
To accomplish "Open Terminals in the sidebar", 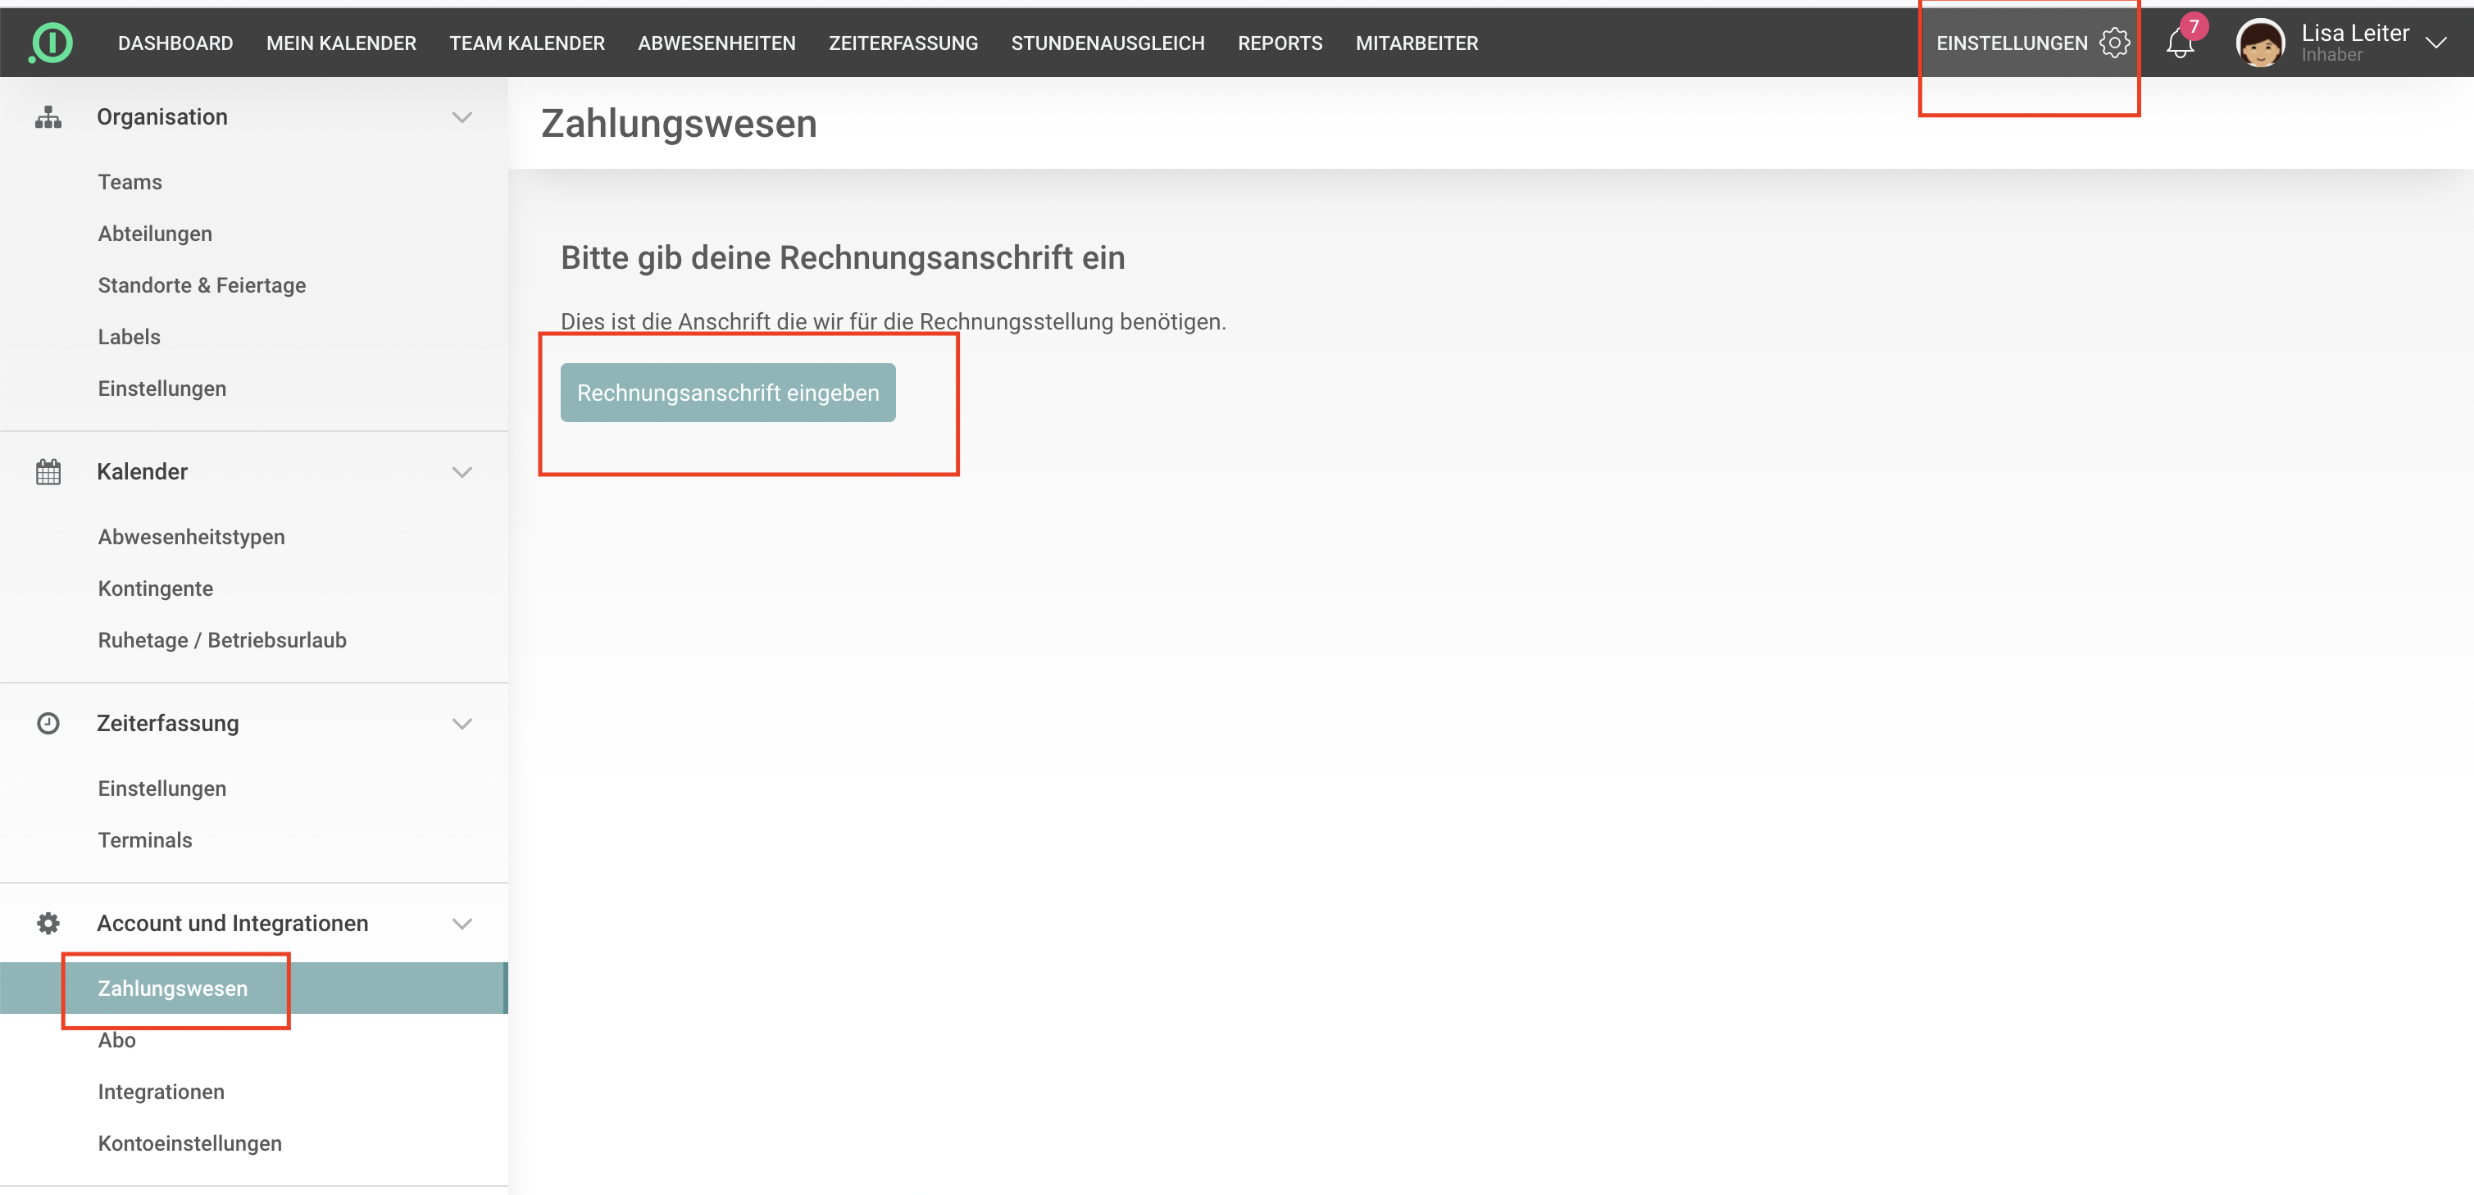I will pyautogui.click(x=145, y=841).
